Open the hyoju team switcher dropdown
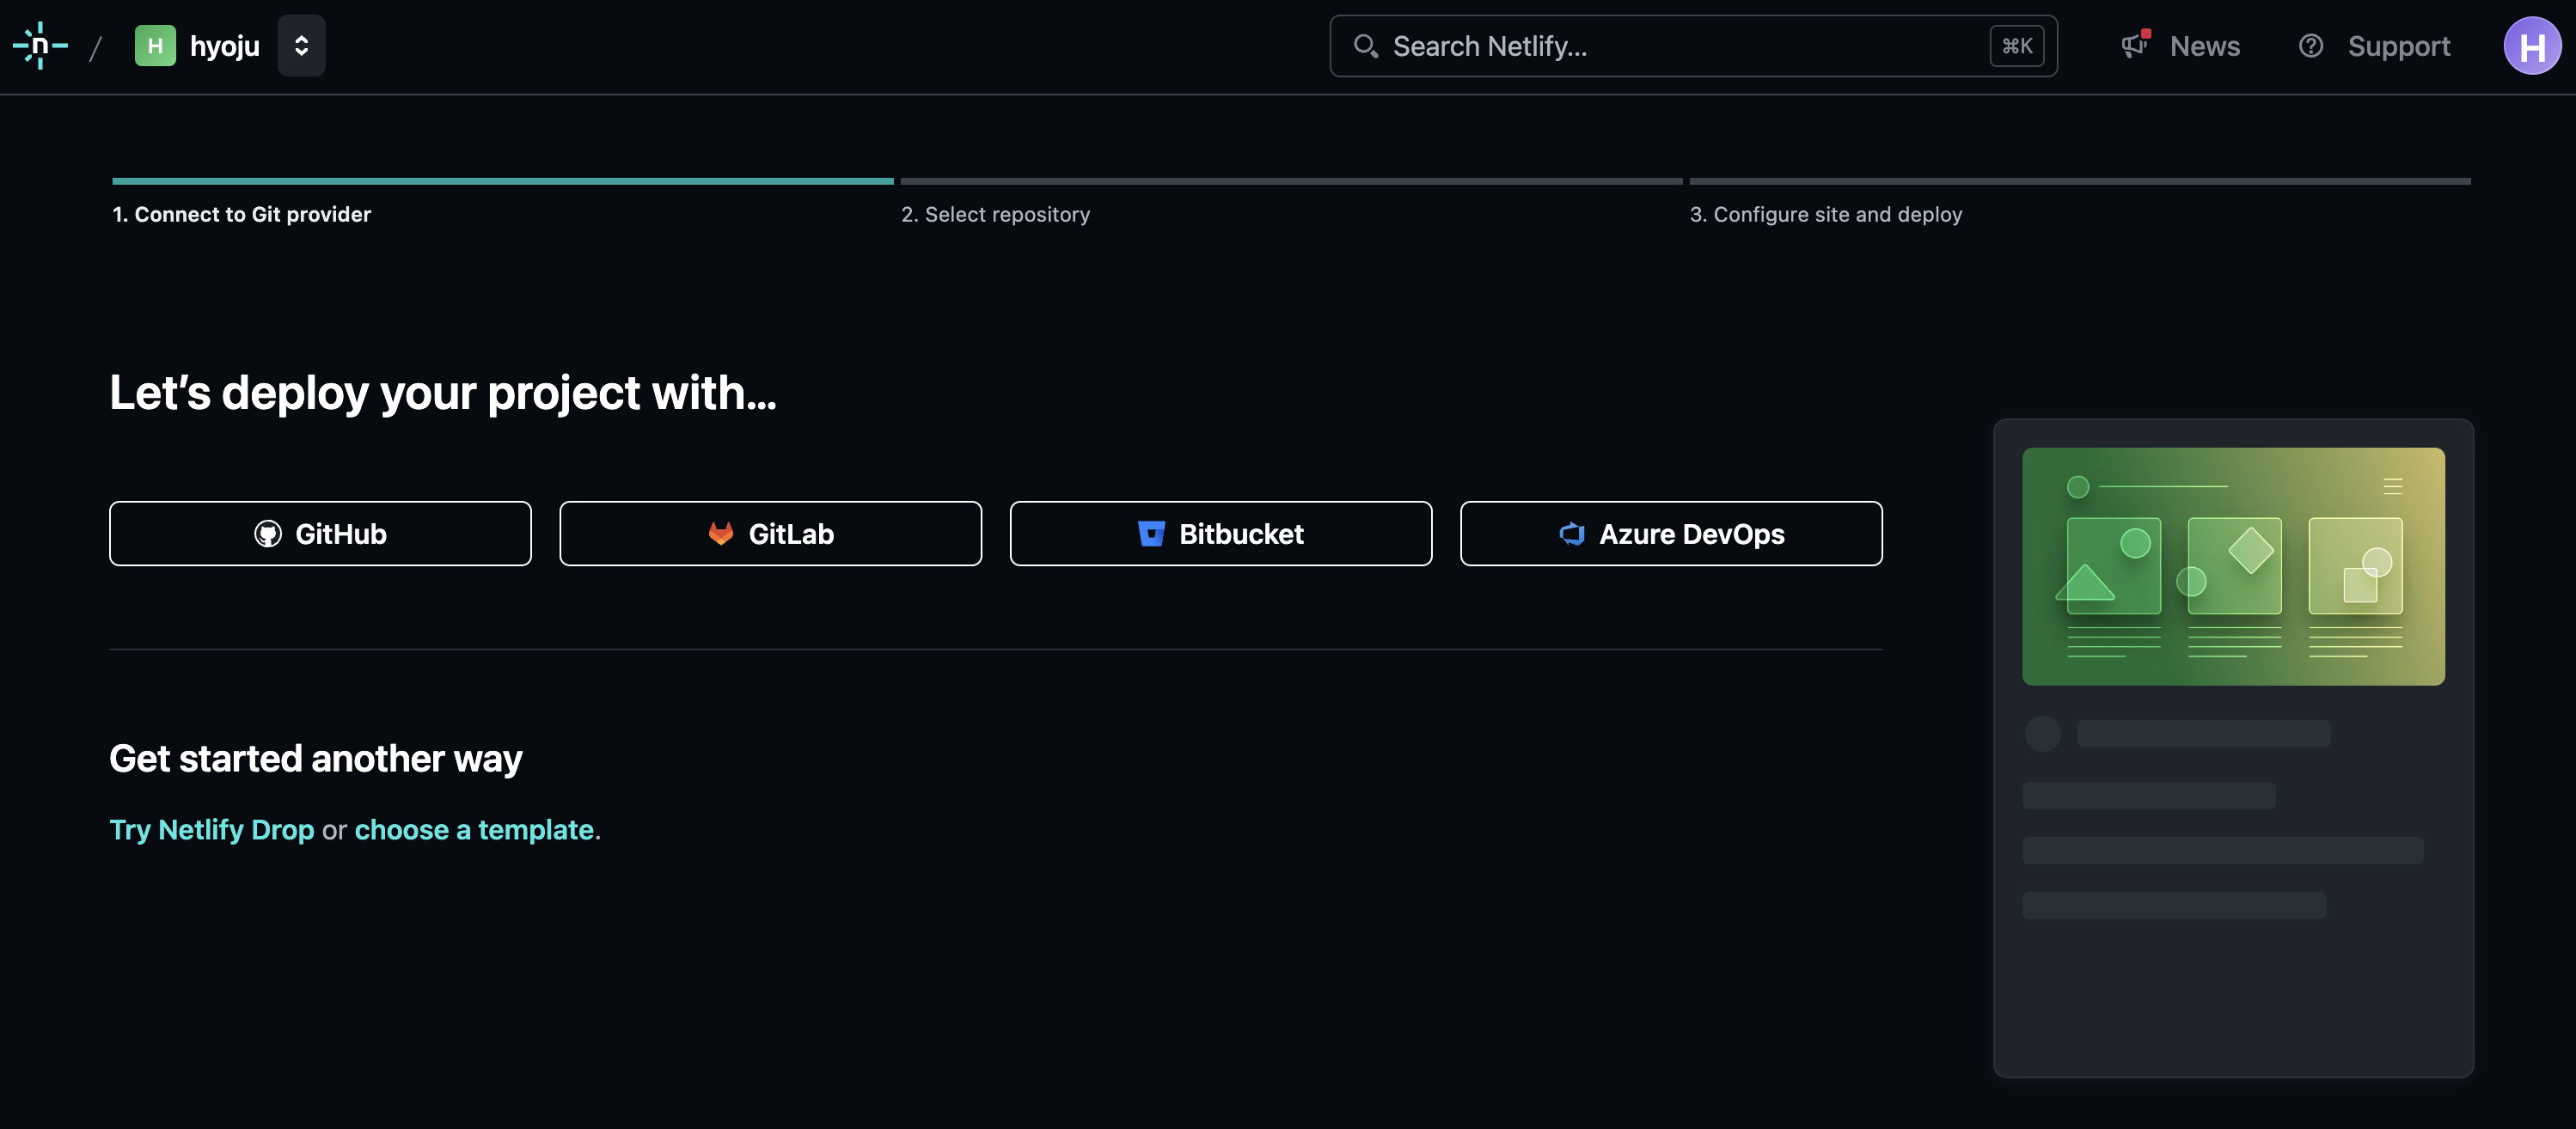Screen dimensions: 2576x1129 pos(301,46)
